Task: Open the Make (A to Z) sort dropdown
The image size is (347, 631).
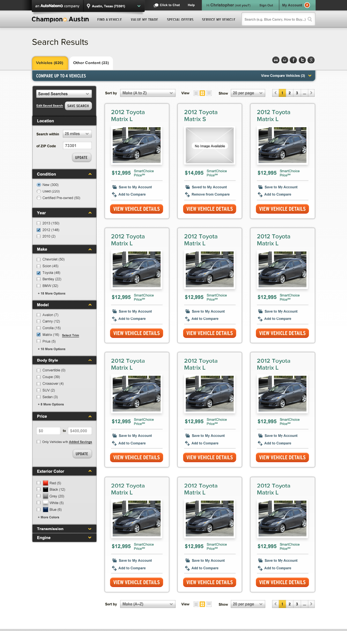Action: 148,93
